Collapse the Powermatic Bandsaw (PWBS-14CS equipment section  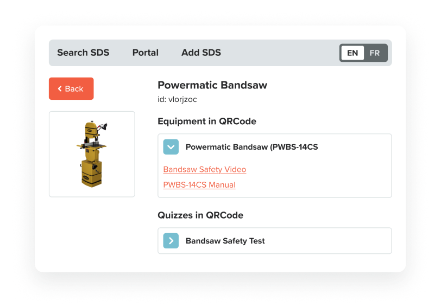pyautogui.click(x=171, y=147)
